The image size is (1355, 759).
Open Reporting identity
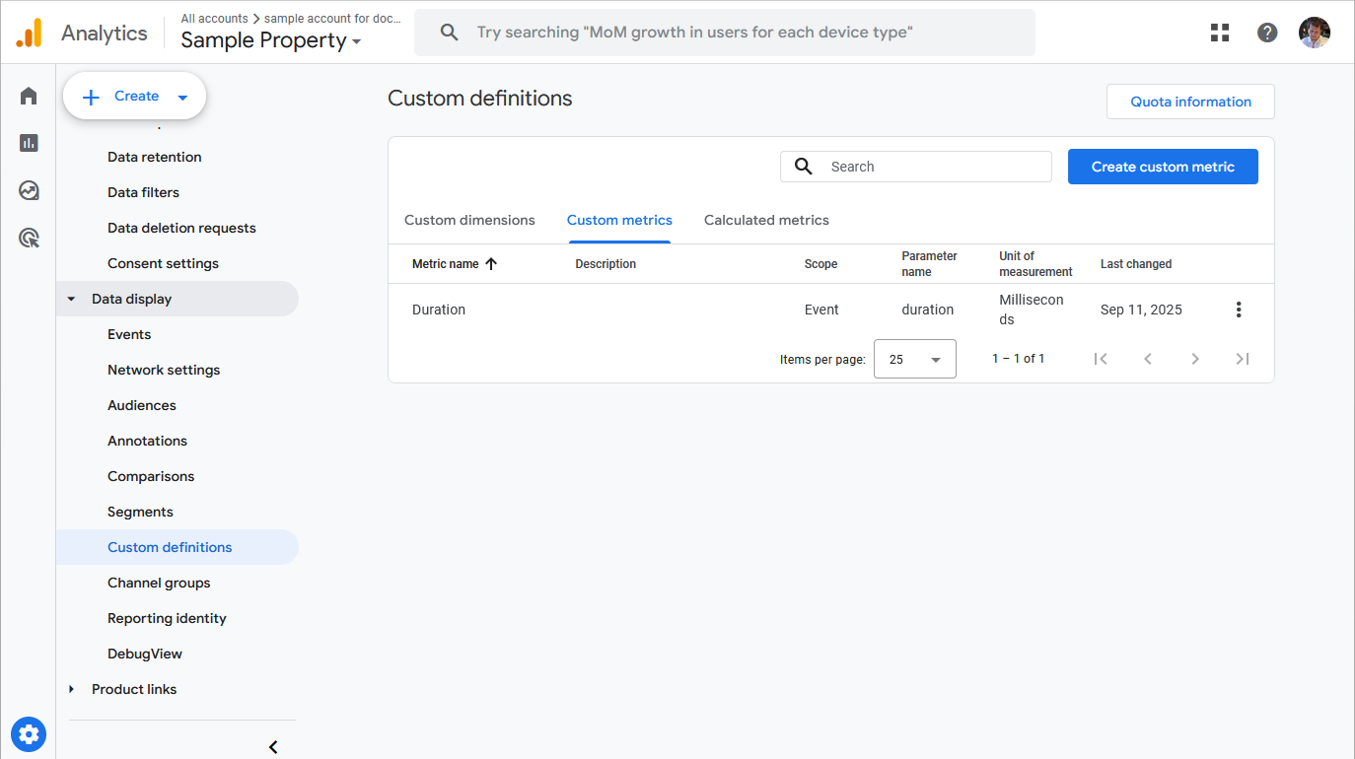coord(167,618)
